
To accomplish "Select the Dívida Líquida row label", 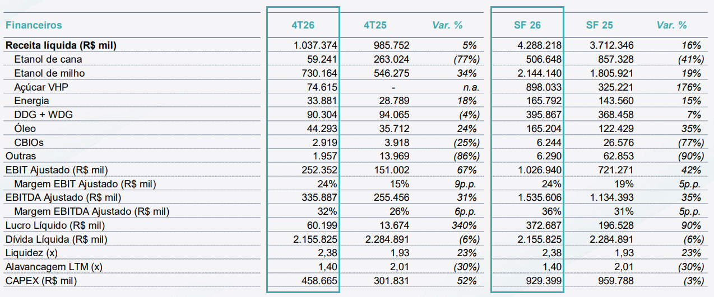I will pos(56,239).
